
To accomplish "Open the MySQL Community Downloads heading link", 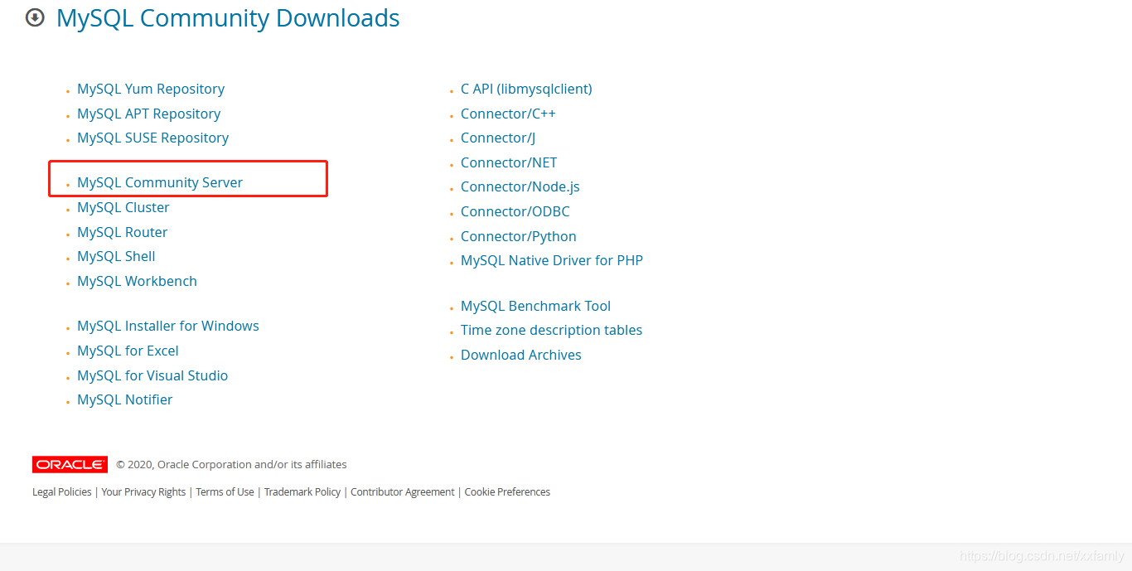I will point(228,17).
